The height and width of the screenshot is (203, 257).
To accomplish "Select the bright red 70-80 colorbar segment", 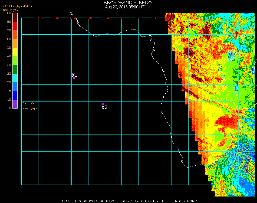I will (x=15, y=26).
